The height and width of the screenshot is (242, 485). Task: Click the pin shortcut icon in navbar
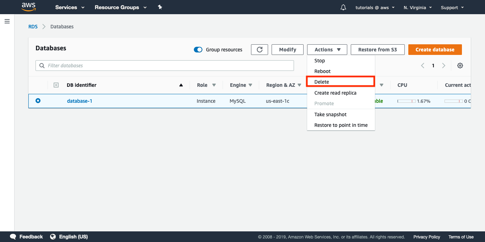click(160, 7)
